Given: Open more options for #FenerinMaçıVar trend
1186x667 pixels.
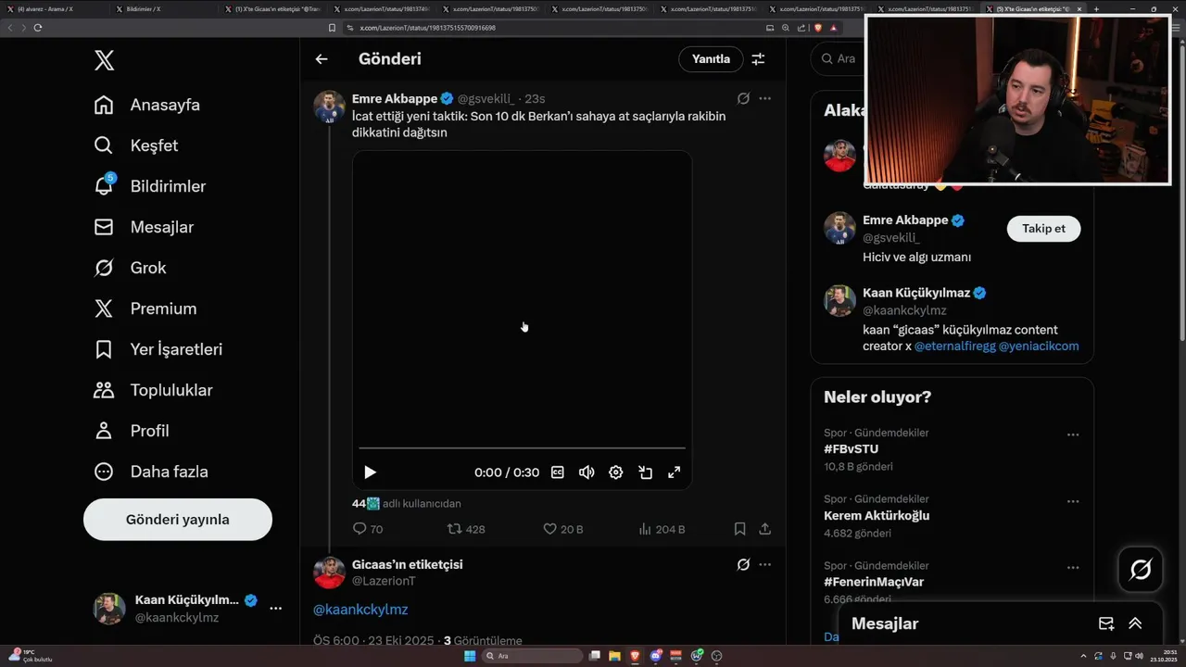Looking at the screenshot, I should coord(1073,568).
